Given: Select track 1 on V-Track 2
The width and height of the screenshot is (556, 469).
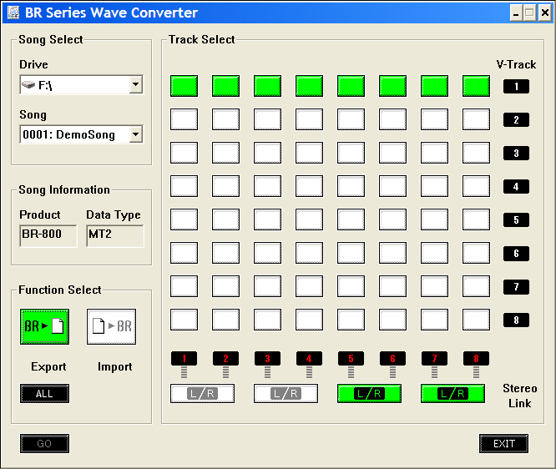Looking at the screenshot, I should (184, 119).
